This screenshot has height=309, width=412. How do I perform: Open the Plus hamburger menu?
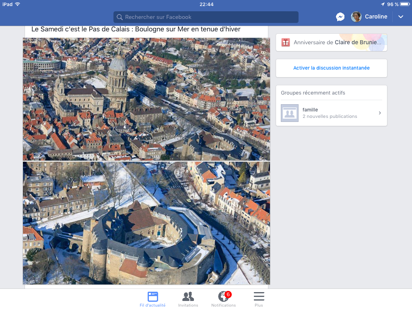[x=259, y=297]
